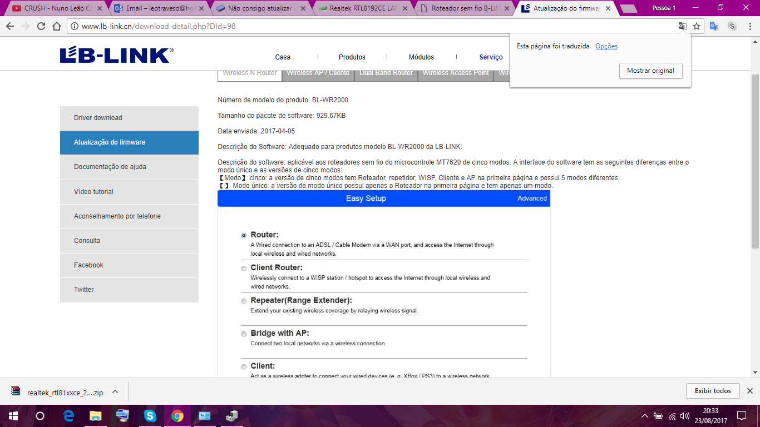Open Consulta in the sidebar

(129, 241)
